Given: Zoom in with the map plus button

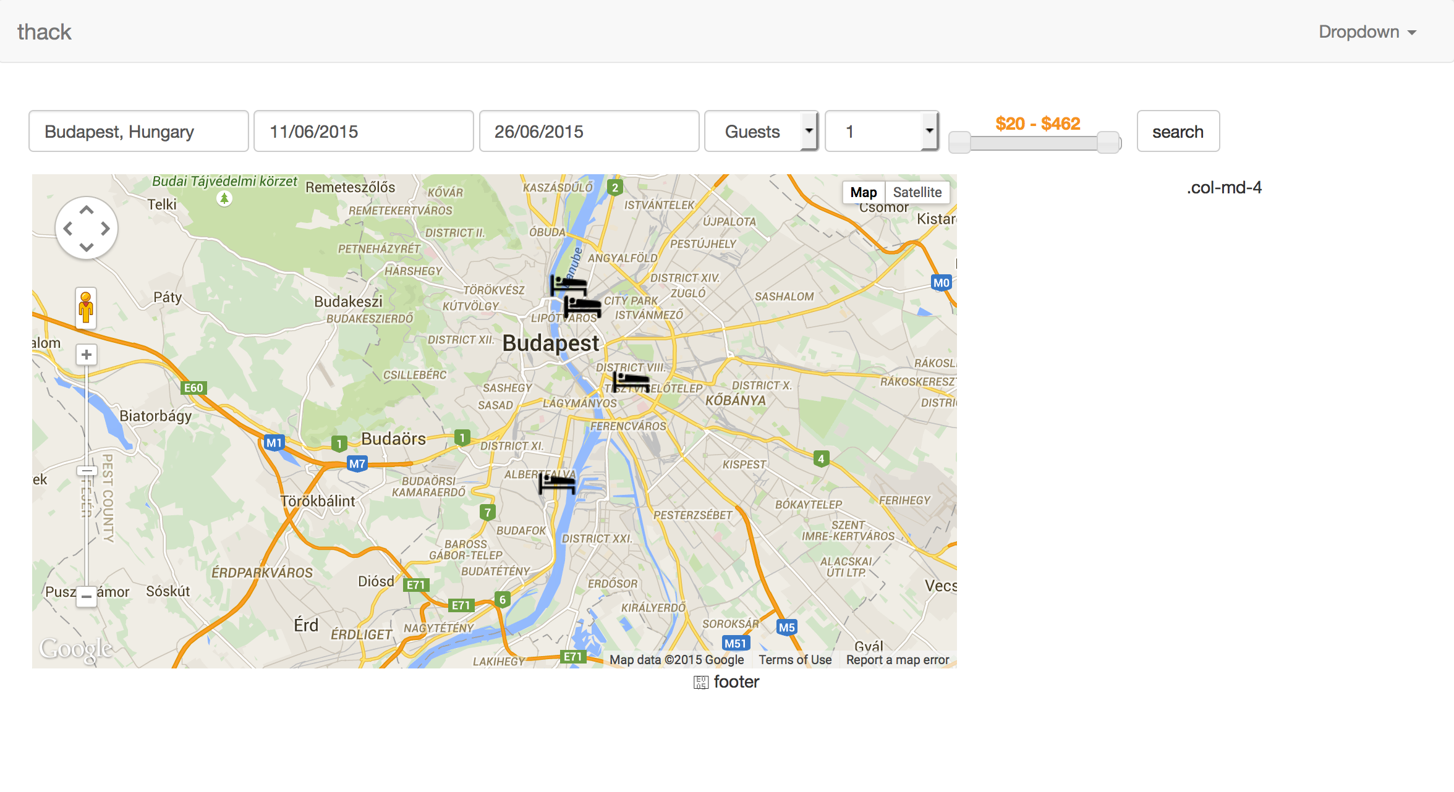Looking at the screenshot, I should click(87, 355).
